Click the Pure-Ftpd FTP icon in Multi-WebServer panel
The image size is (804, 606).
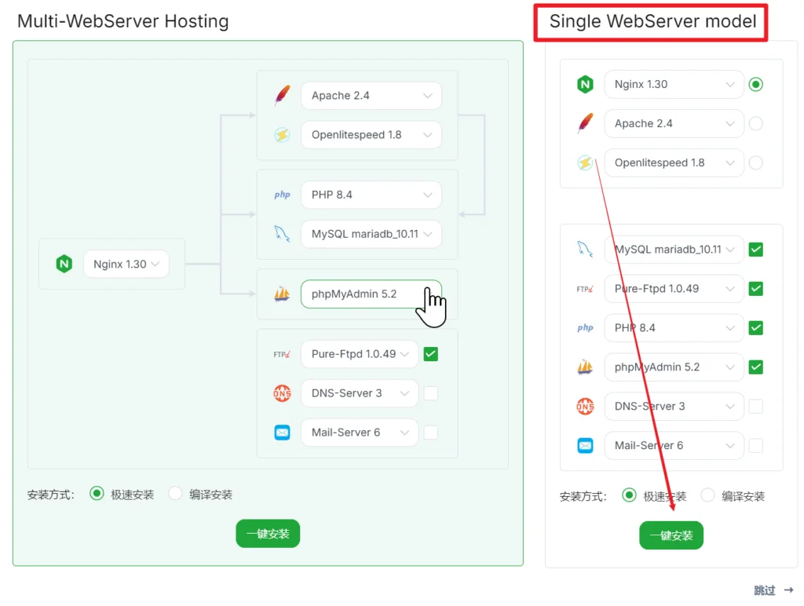click(x=282, y=354)
